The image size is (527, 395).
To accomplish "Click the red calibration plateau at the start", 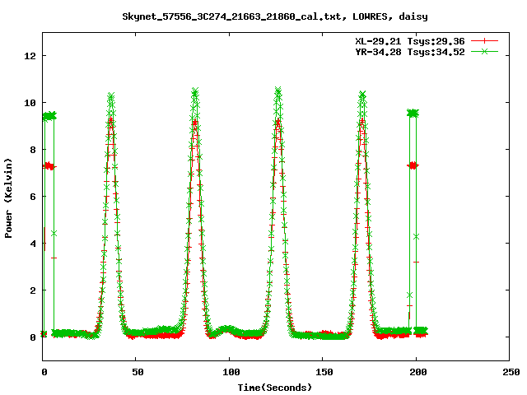I will (49, 166).
